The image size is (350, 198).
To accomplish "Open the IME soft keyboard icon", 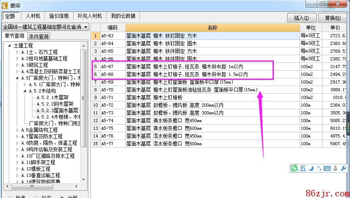I will coord(327,168).
